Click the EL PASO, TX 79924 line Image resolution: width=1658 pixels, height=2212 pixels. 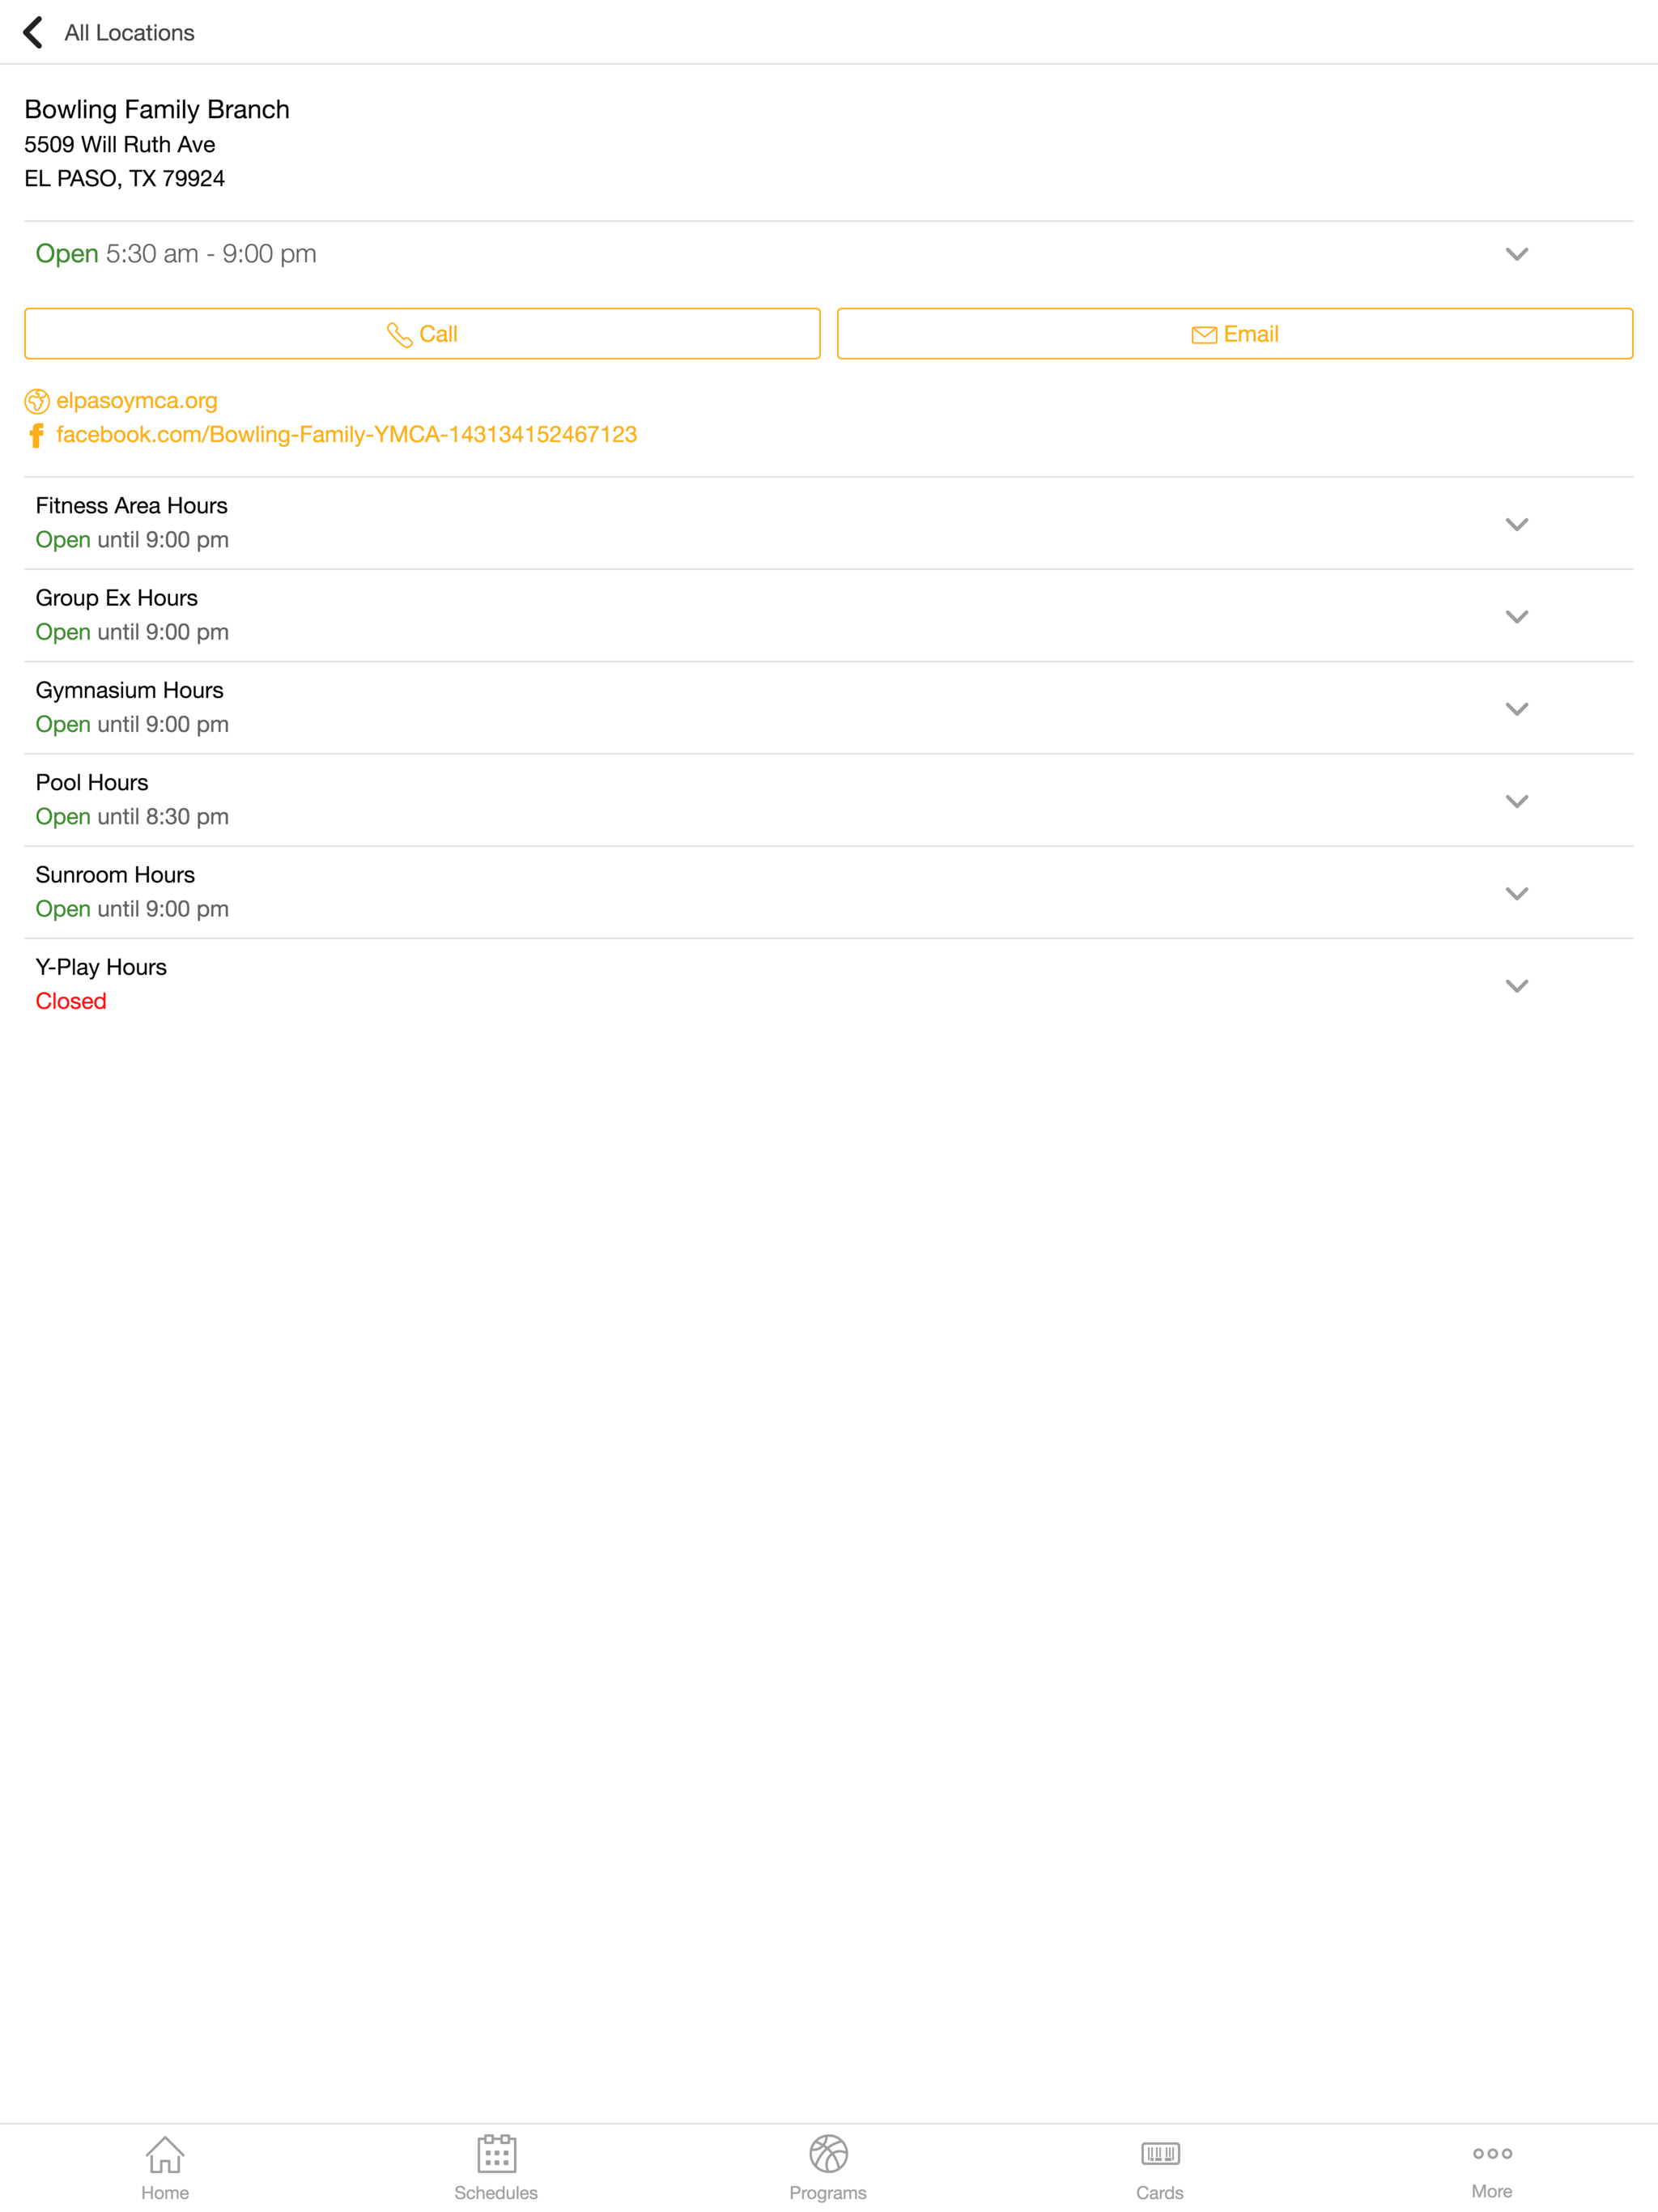125,178
